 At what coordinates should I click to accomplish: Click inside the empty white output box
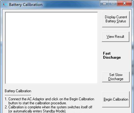[x=51, y=48]
